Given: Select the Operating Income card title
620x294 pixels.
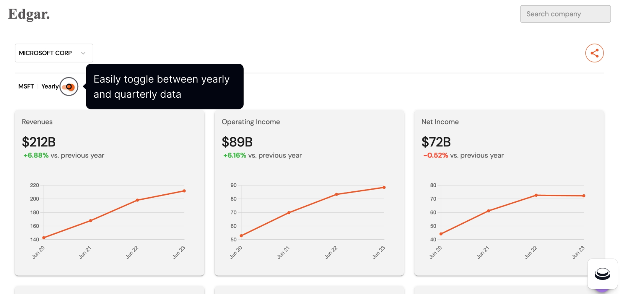Looking at the screenshot, I should click(x=251, y=122).
